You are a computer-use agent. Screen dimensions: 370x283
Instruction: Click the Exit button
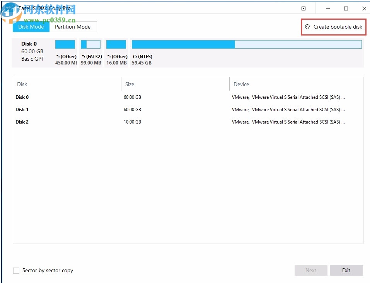point(346,270)
